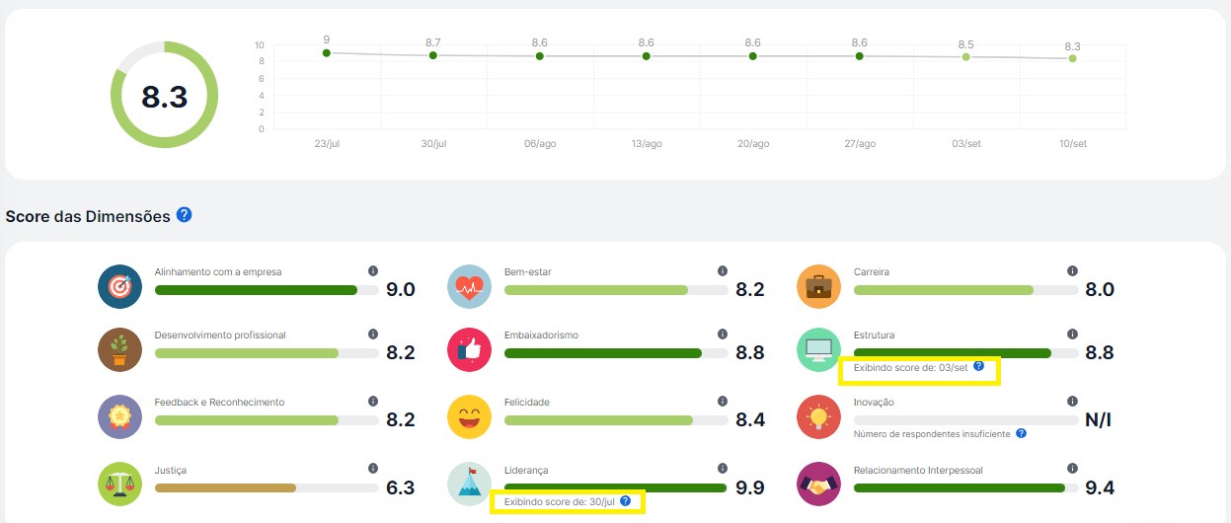Click the Justiça scales icon

click(x=120, y=484)
